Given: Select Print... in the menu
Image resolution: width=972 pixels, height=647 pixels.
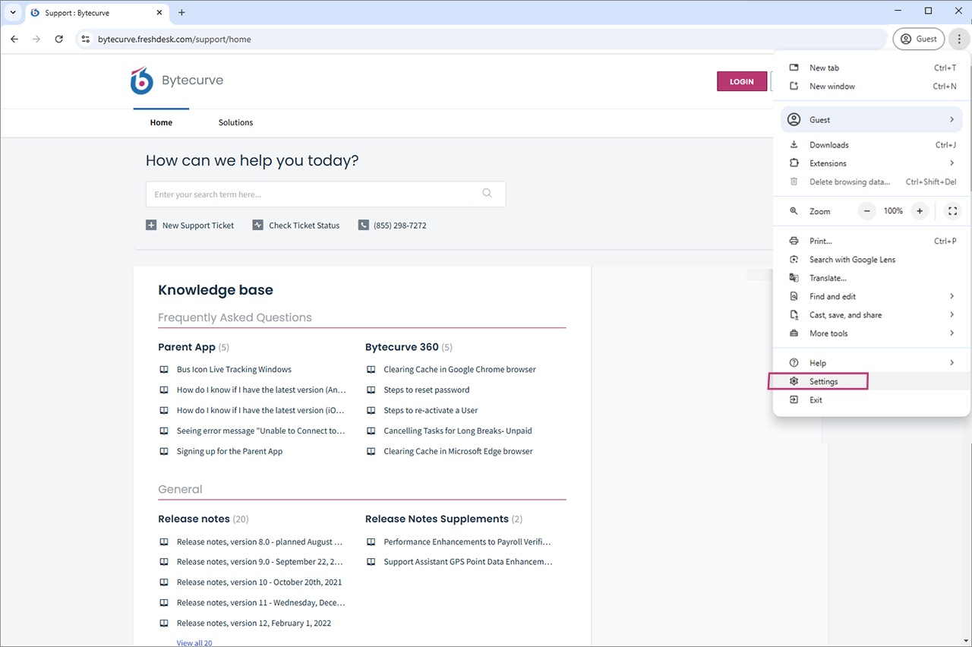Looking at the screenshot, I should [872, 241].
